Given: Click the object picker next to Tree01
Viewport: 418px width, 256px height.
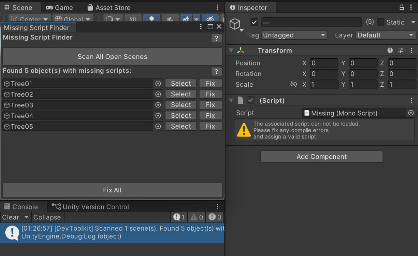Looking at the screenshot, I should (158, 84).
